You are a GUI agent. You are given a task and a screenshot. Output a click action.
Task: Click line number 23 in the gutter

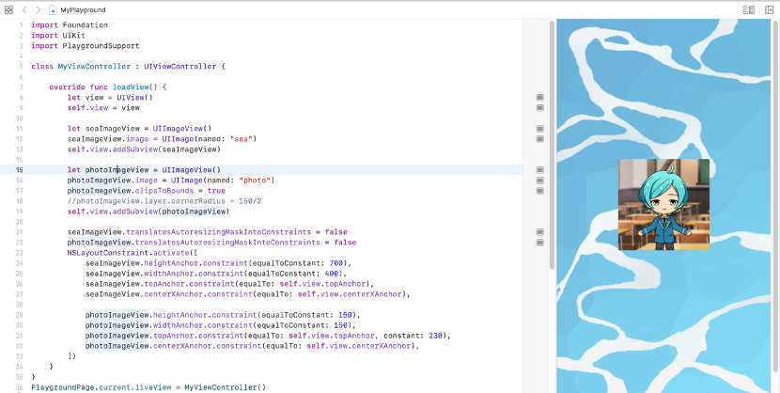(20, 253)
